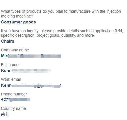Open the blurred work email address
Image resolution: width=127 pixels, height=120 pixels.
click(x=31, y=85)
